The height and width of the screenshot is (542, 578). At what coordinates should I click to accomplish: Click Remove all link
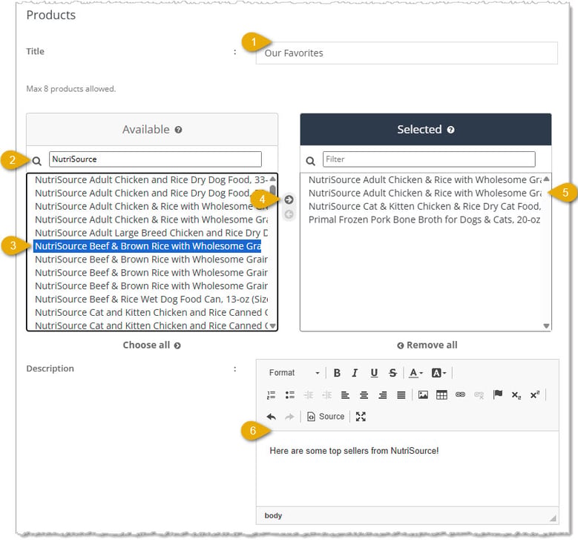point(427,346)
